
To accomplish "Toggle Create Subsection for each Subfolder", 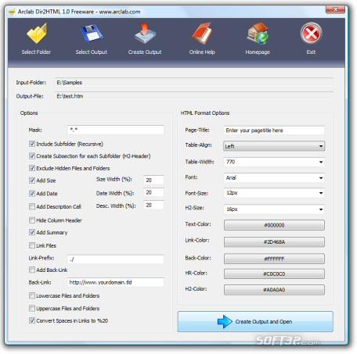I will (x=32, y=156).
